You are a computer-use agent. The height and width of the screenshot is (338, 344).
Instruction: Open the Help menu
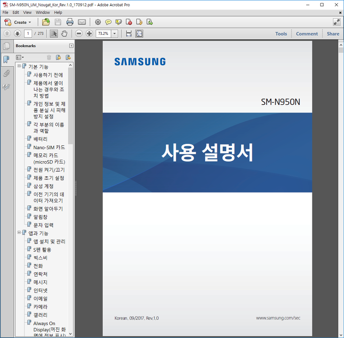(x=58, y=12)
